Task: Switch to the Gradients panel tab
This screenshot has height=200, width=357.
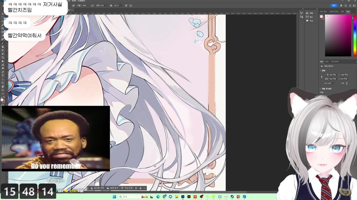Action: coord(333,12)
